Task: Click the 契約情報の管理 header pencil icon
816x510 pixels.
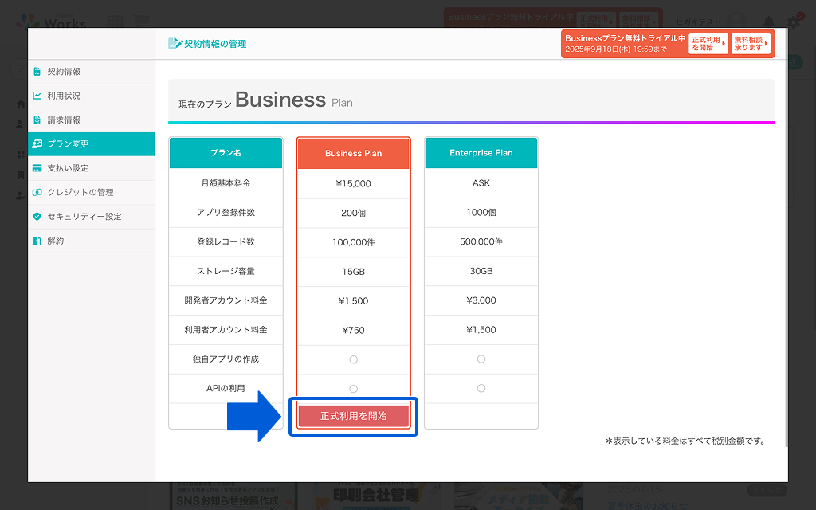Action: [175, 44]
